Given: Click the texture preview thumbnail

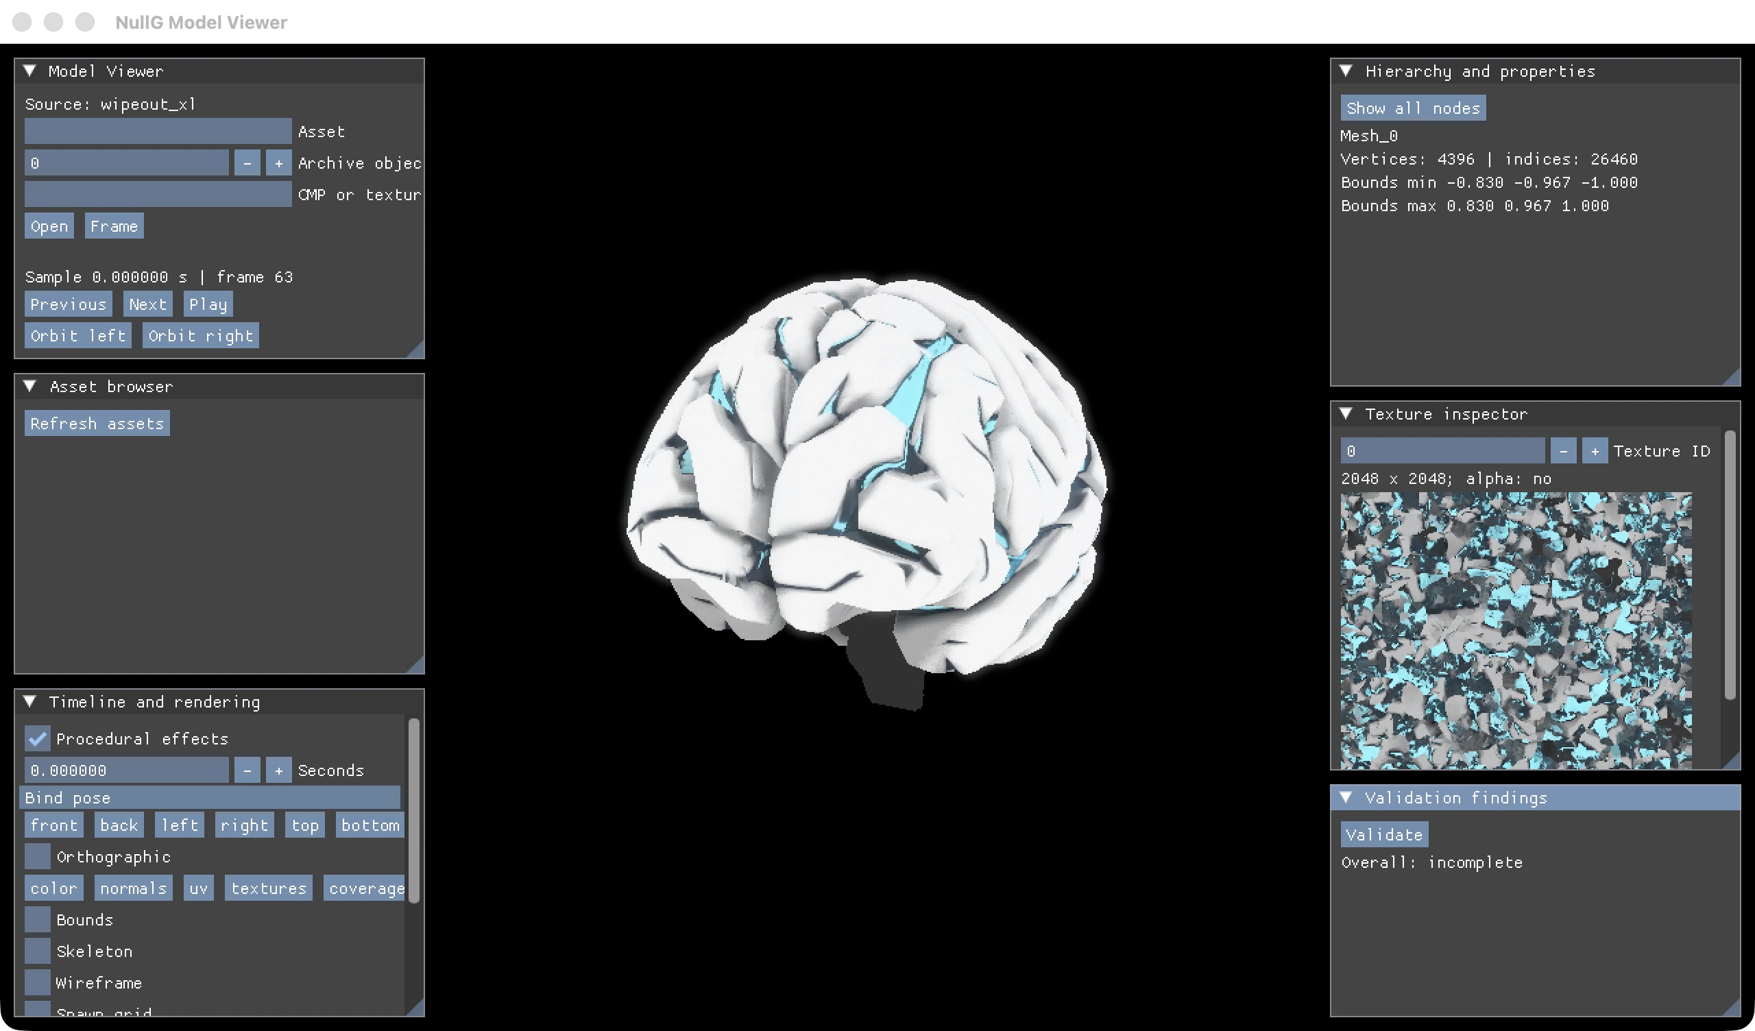Looking at the screenshot, I should (1516, 631).
